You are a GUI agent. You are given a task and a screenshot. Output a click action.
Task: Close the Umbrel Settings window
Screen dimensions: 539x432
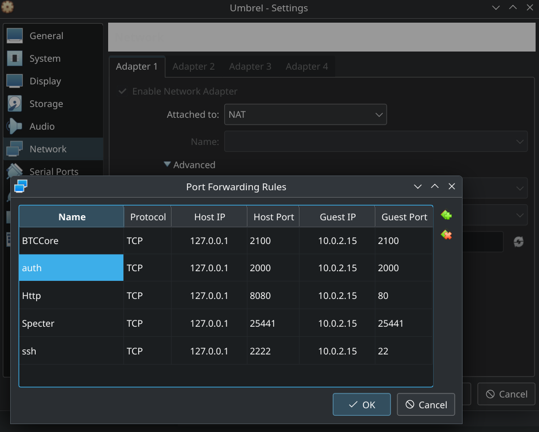pyautogui.click(x=530, y=7)
